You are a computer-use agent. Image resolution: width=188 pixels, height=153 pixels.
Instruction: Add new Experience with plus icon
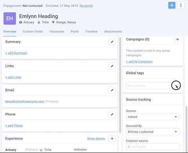112,139
